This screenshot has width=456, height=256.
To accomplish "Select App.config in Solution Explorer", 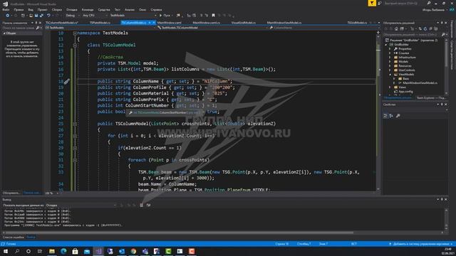I will pyautogui.click(x=405, y=92).
